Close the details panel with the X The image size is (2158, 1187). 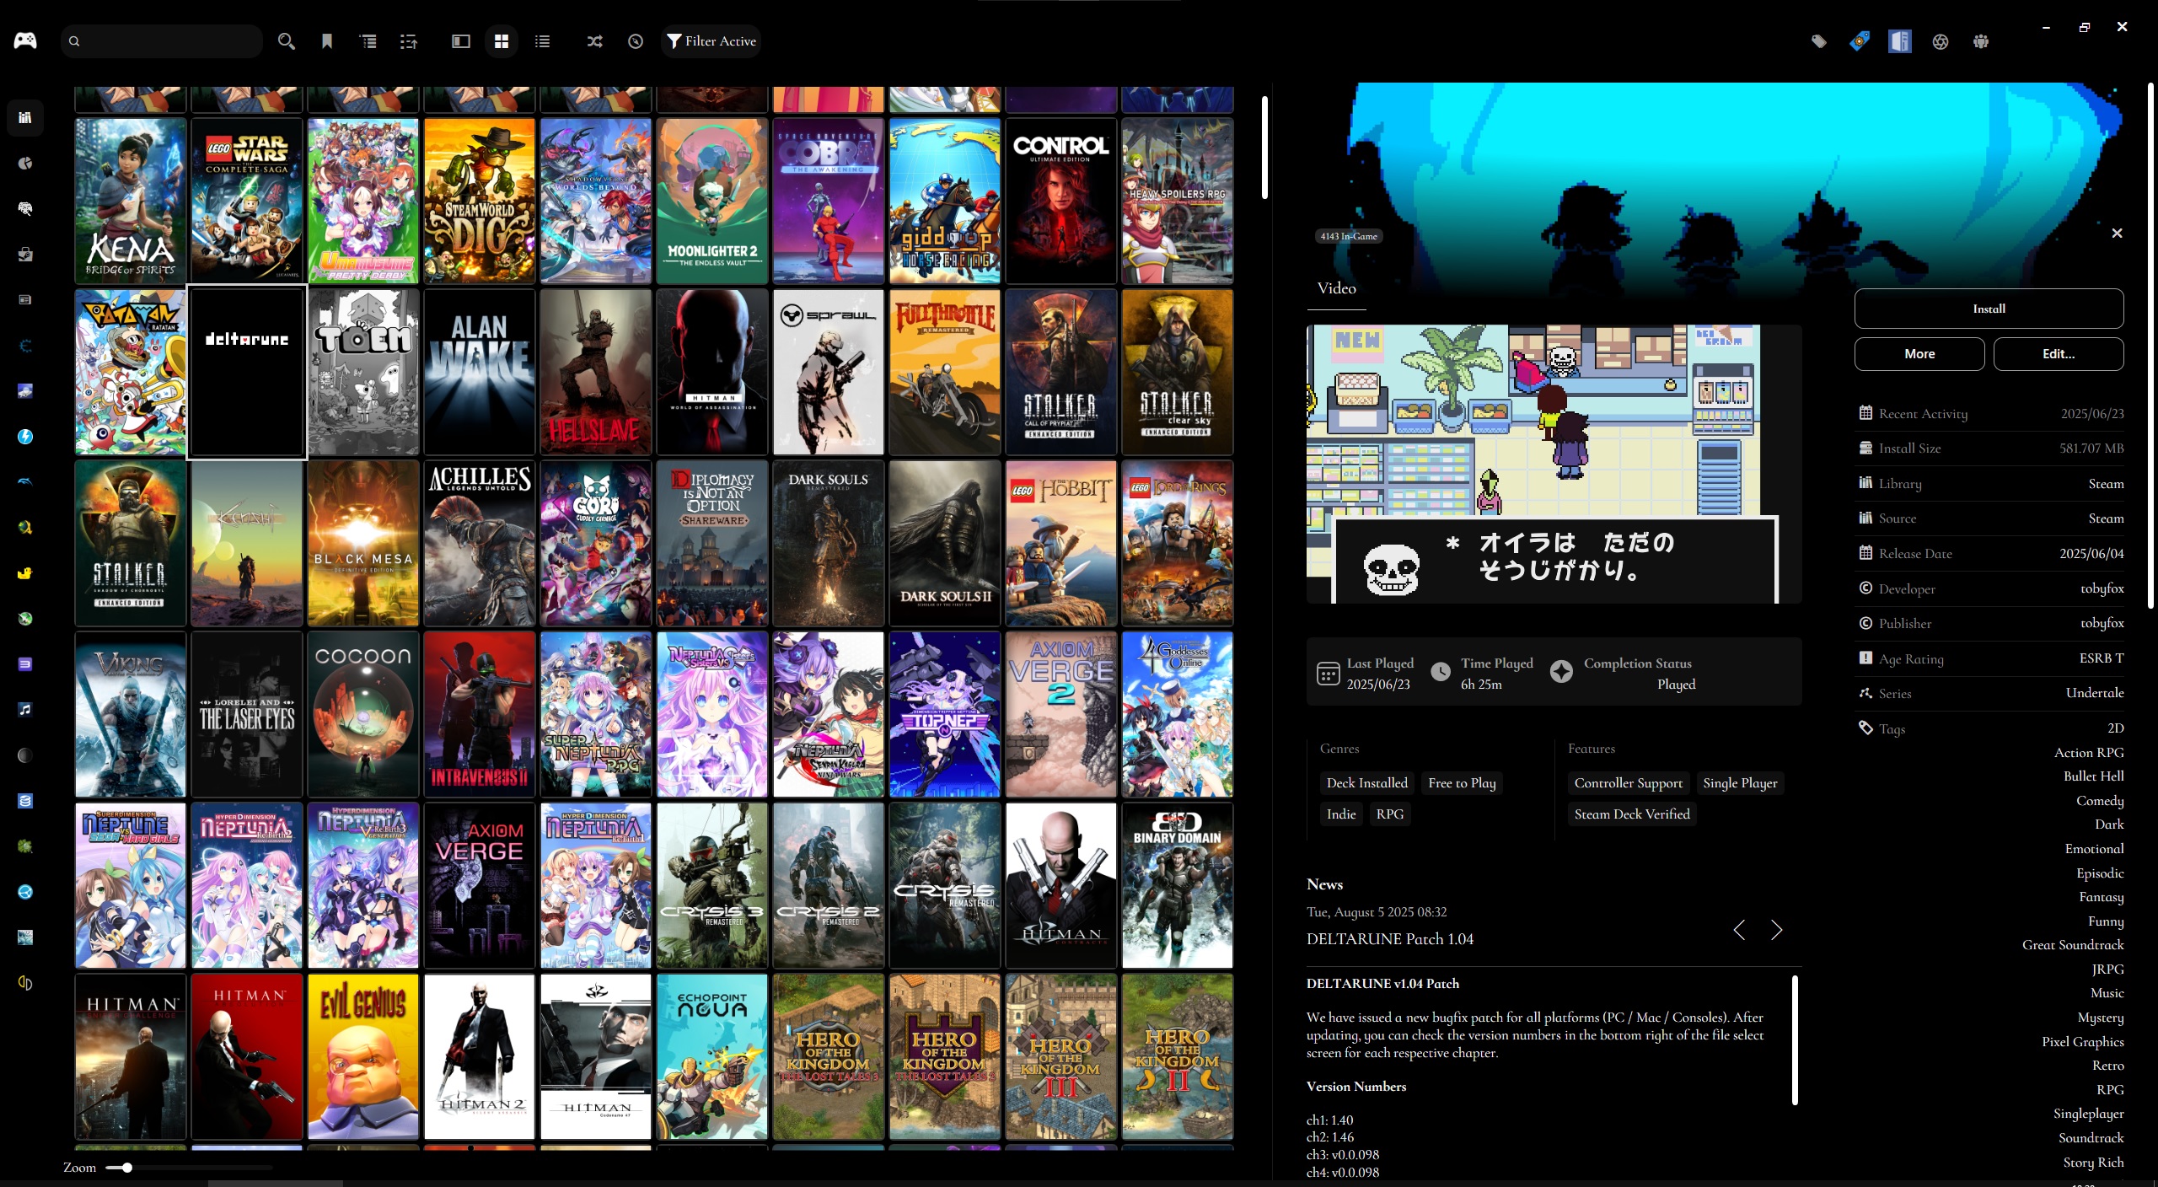[x=2117, y=233]
